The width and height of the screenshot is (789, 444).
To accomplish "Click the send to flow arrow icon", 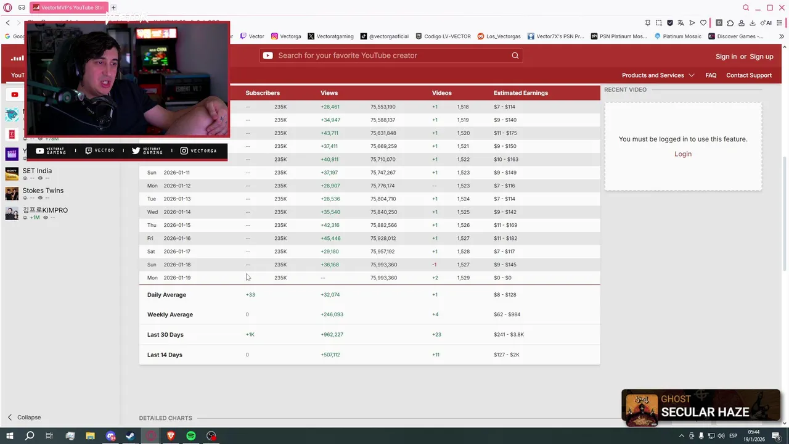I will [692, 23].
